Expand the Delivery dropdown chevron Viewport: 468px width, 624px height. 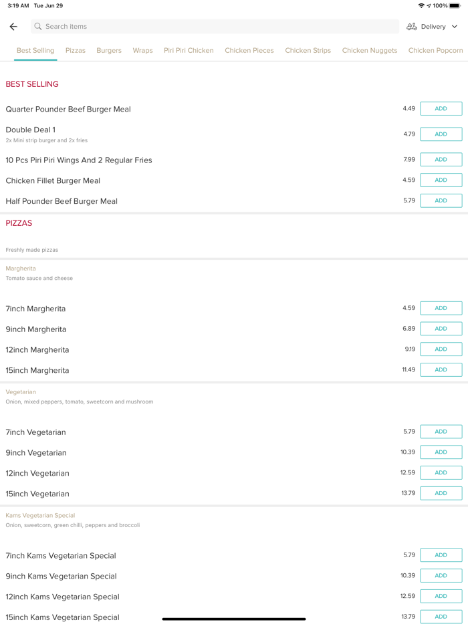point(455,27)
